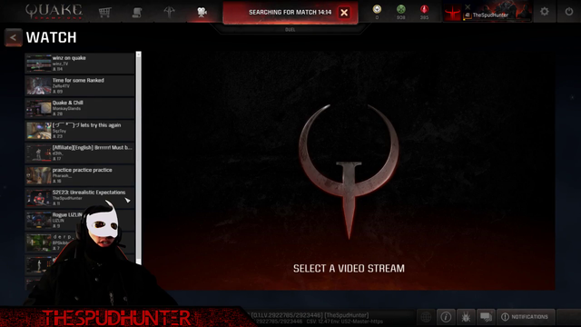Screen dimensions: 581x327
Task: Cancel match search with the X button
Action: coord(344,13)
